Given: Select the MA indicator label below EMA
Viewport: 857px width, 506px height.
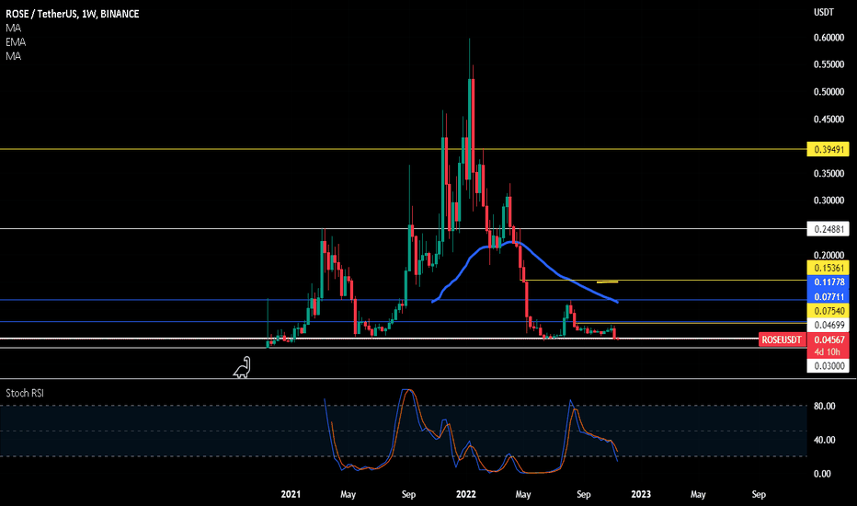Looking at the screenshot, I should click(13, 56).
